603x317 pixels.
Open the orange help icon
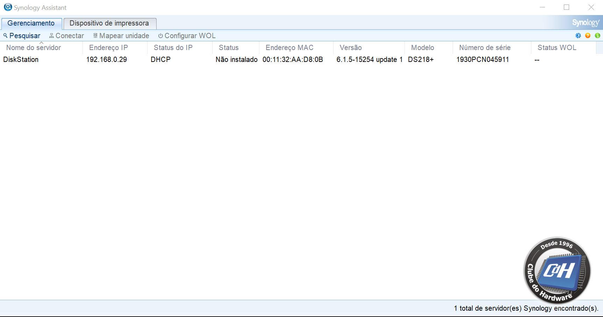(588, 36)
